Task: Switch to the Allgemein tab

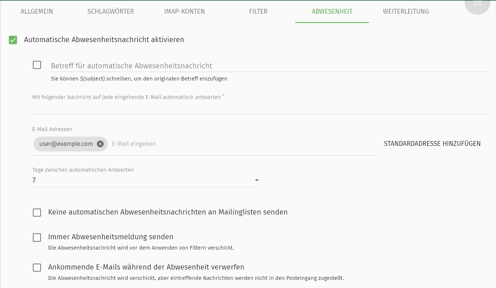Action: [37, 11]
